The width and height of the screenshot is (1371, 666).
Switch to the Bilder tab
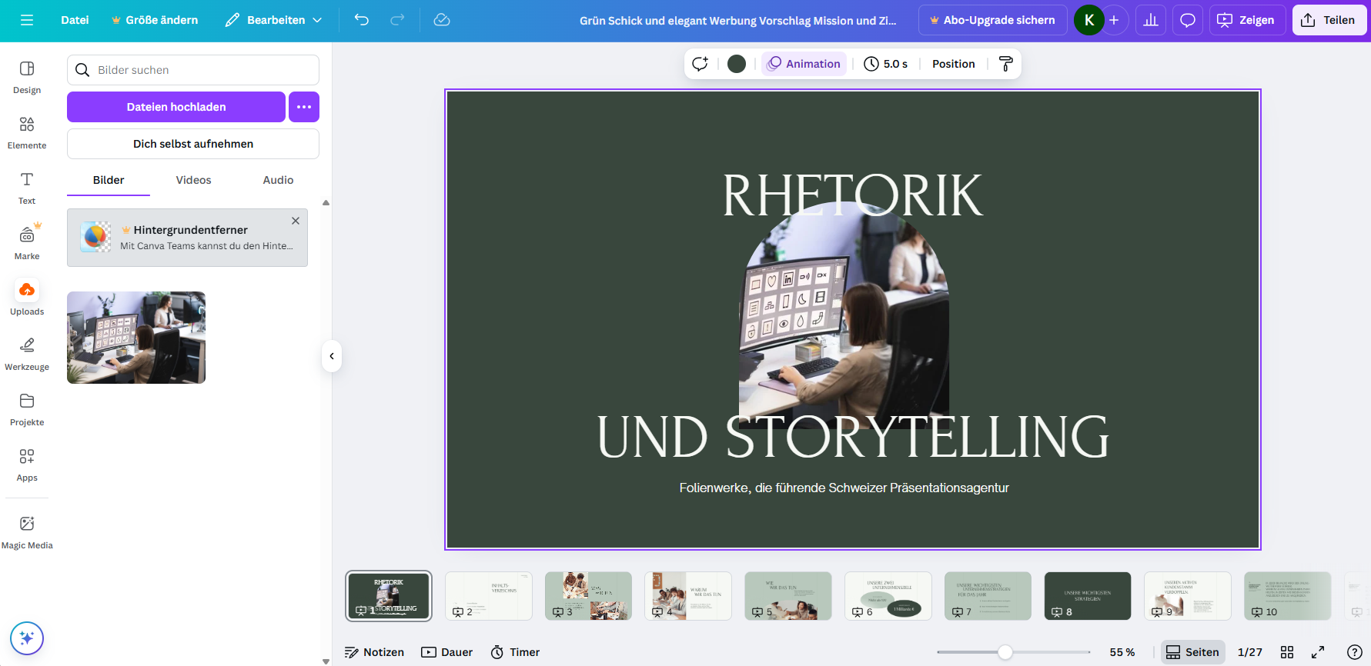[109, 180]
